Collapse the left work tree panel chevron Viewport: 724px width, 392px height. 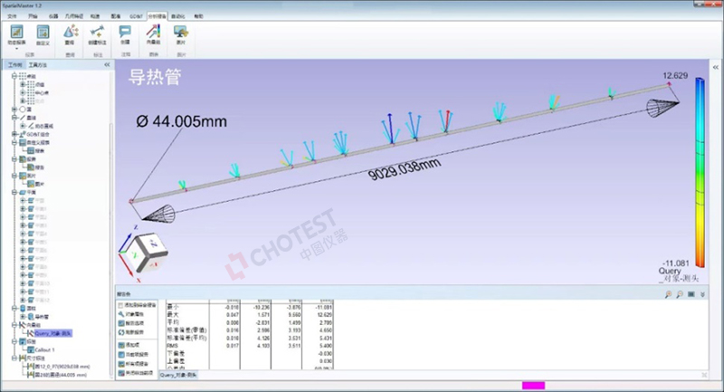coord(107,65)
